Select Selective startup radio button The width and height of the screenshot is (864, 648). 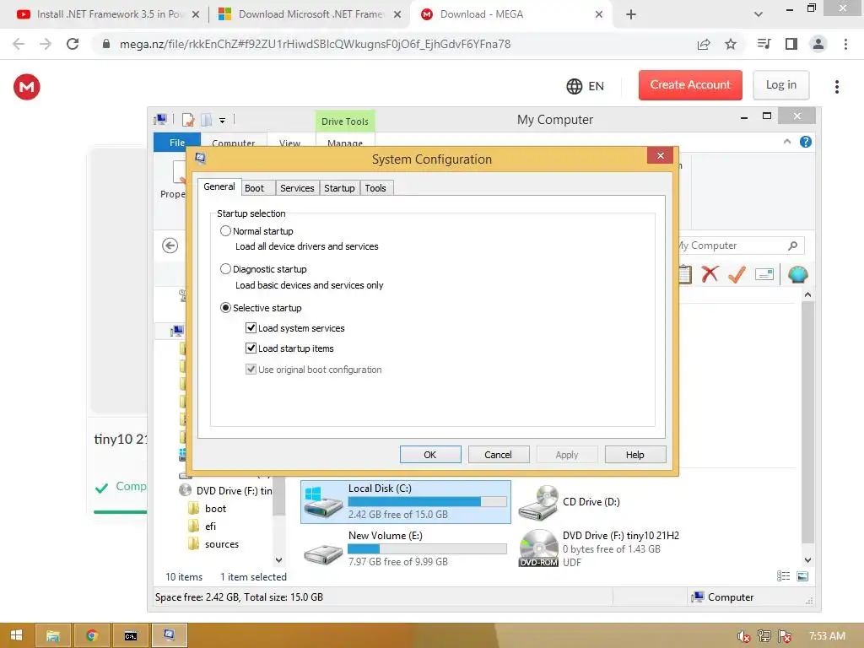pos(225,307)
